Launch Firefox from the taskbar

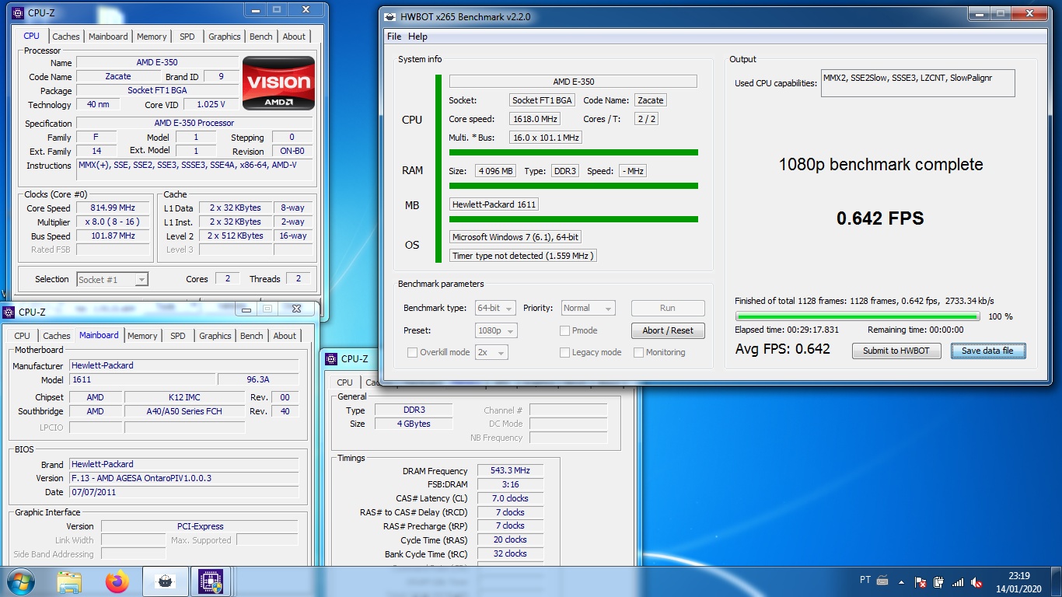[117, 581]
